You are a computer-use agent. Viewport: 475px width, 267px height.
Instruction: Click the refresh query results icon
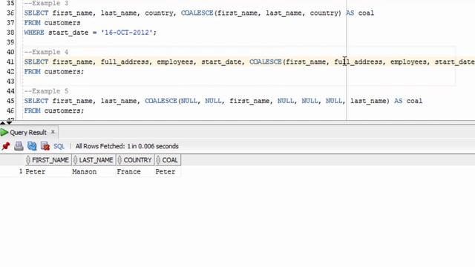click(x=32, y=146)
